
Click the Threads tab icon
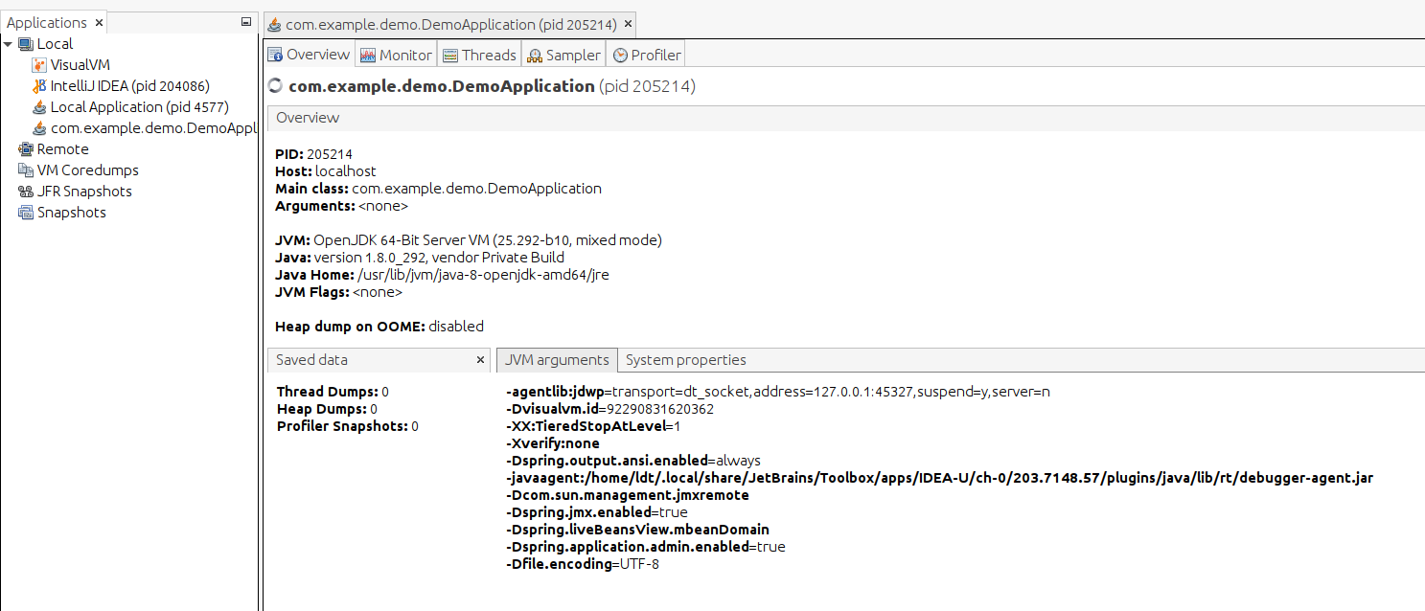click(450, 56)
